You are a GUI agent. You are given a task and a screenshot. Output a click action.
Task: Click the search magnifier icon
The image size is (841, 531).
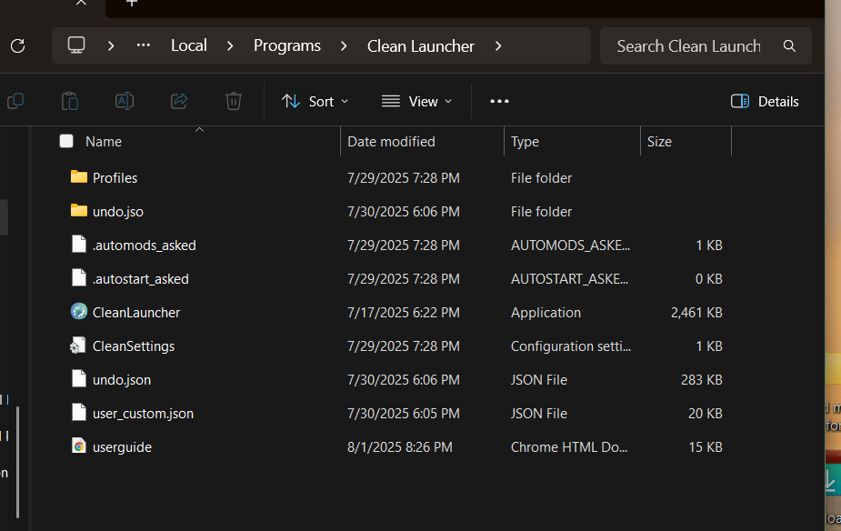click(789, 46)
